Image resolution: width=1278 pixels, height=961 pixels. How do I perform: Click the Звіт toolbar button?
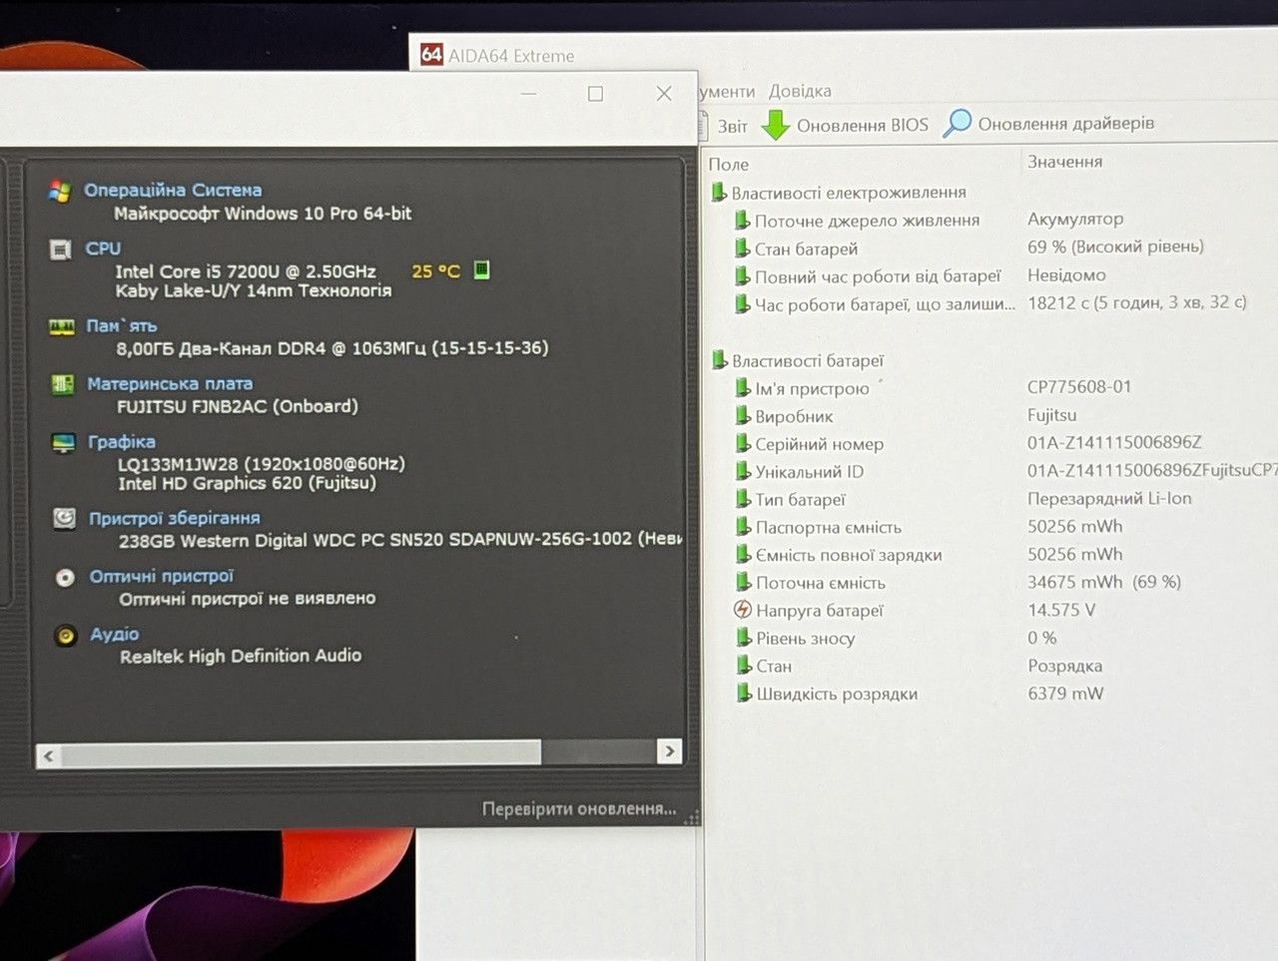click(x=723, y=126)
